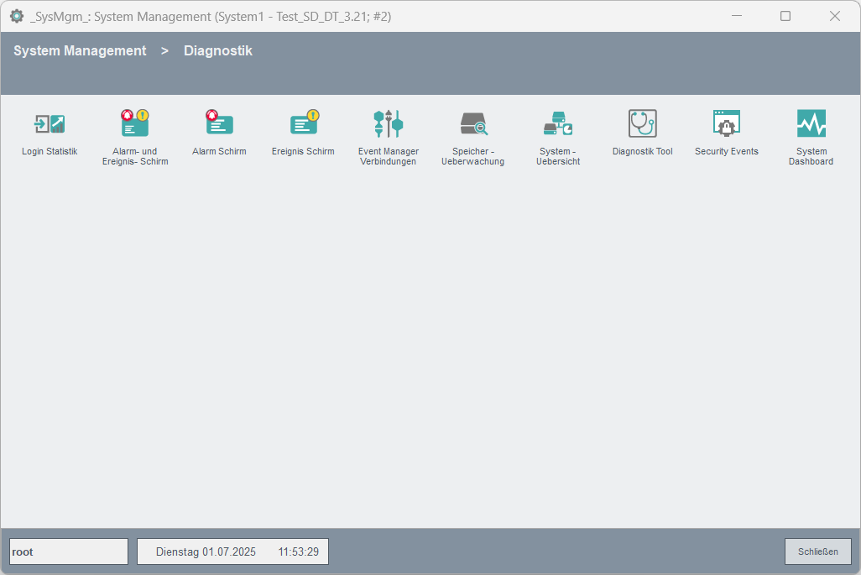The height and width of the screenshot is (575, 861).
Task: Launch the Alarm Schirm panel
Action: coord(219,124)
